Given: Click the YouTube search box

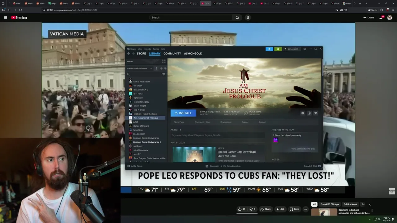Looking at the screenshot, I should [190, 18].
